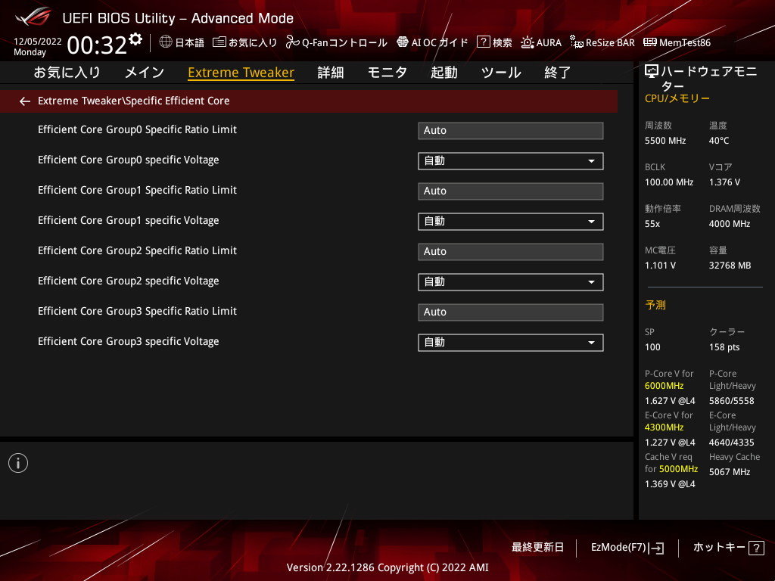Go back with the left arrow icon
This screenshot has width=775, height=581.
coord(25,101)
